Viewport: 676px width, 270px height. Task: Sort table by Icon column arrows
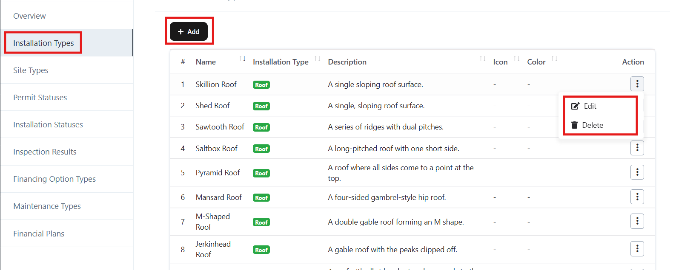pos(516,59)
